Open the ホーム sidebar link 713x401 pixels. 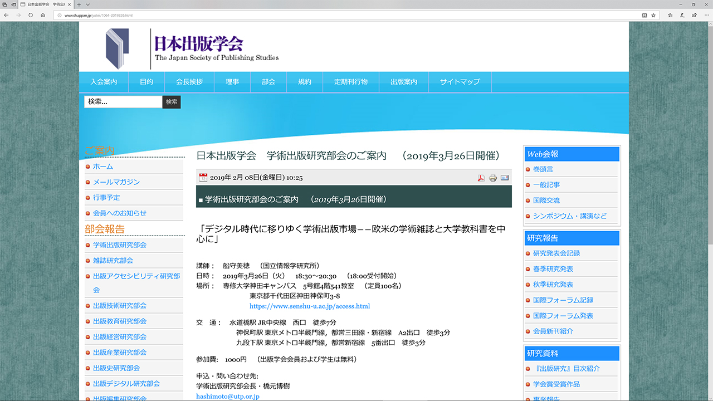click(103, 167)
